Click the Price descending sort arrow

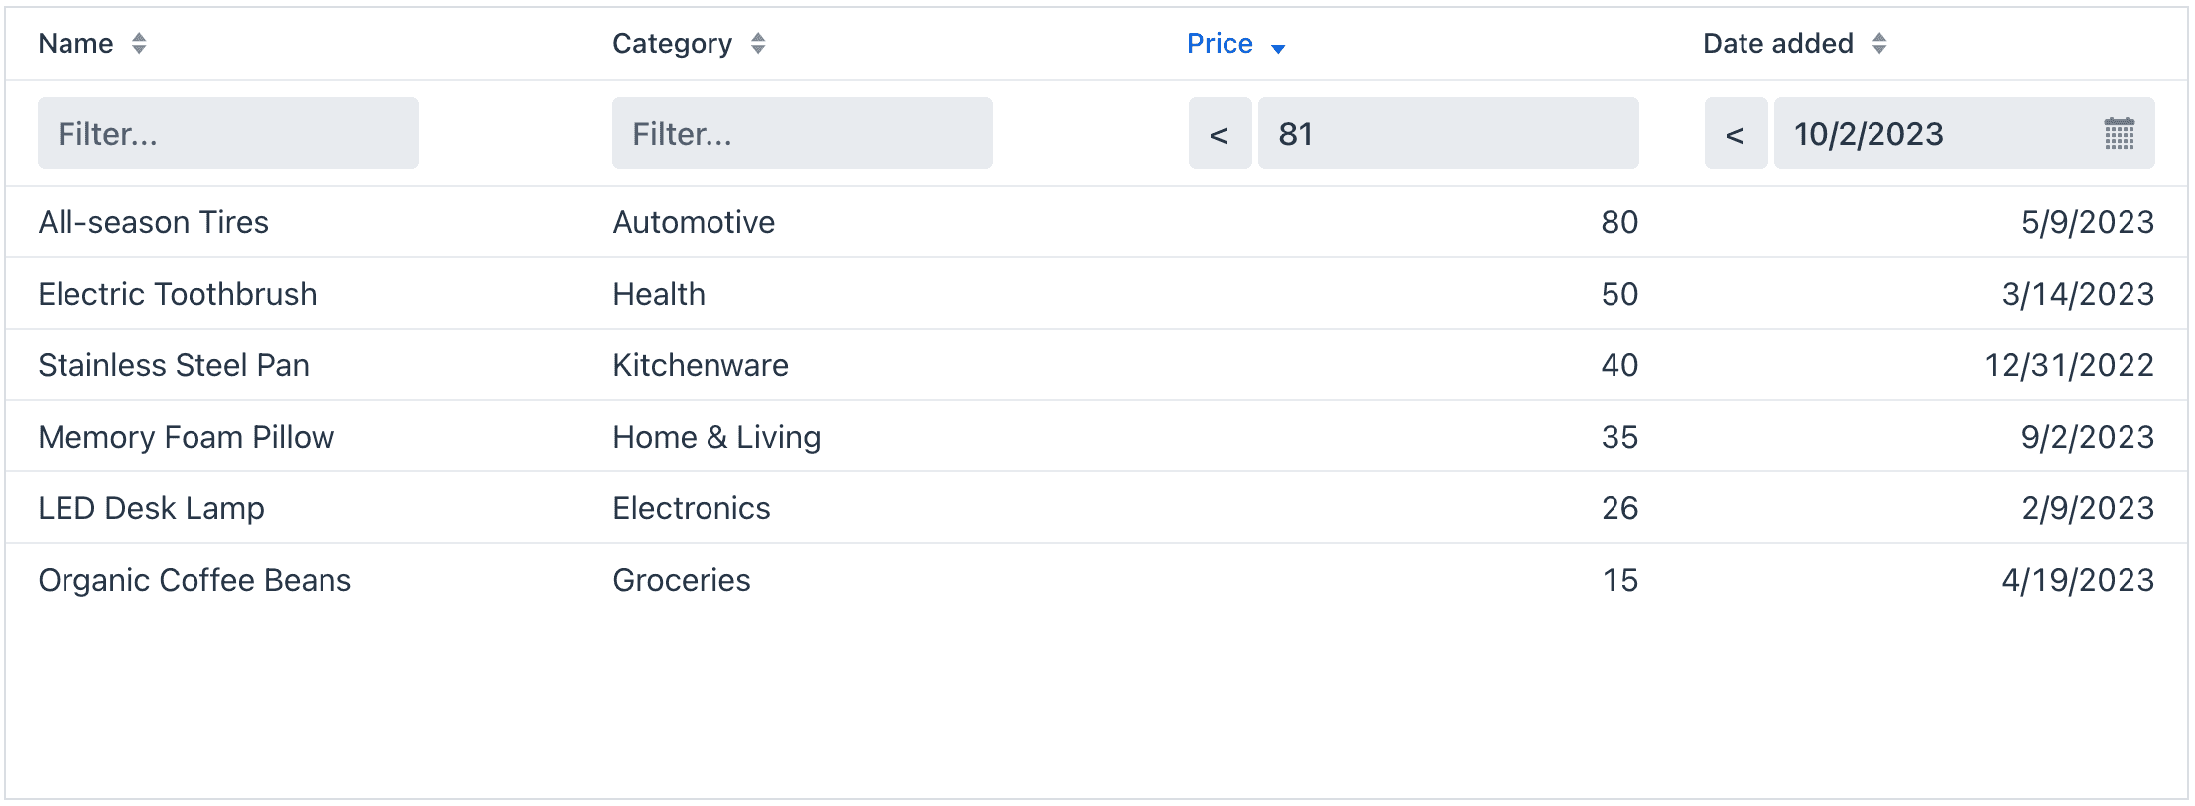pos(1278,48)
